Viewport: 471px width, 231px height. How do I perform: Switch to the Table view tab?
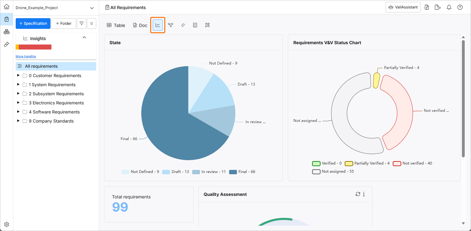pos(116,25)
